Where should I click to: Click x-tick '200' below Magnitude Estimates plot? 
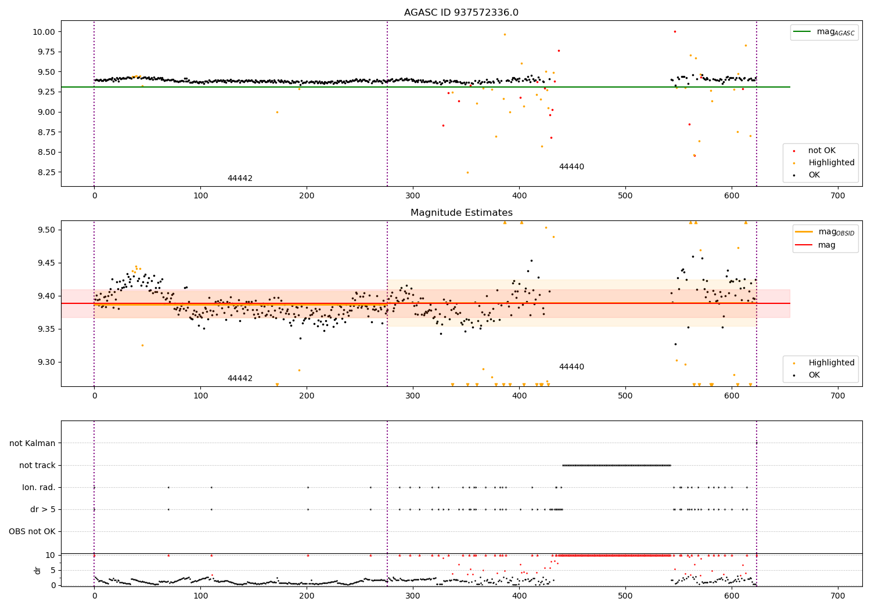pos(307,396)
